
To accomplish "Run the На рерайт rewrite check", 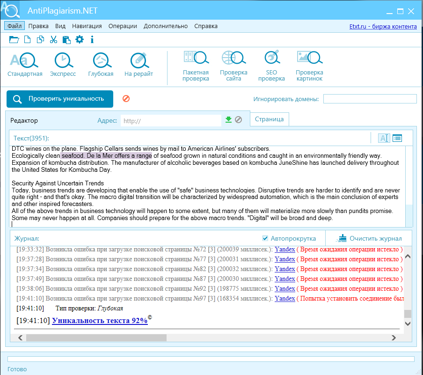I will (x=139, y=65).
